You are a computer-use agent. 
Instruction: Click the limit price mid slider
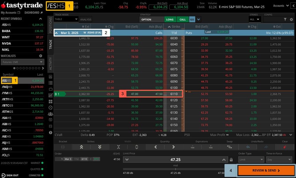coord(175,169)
